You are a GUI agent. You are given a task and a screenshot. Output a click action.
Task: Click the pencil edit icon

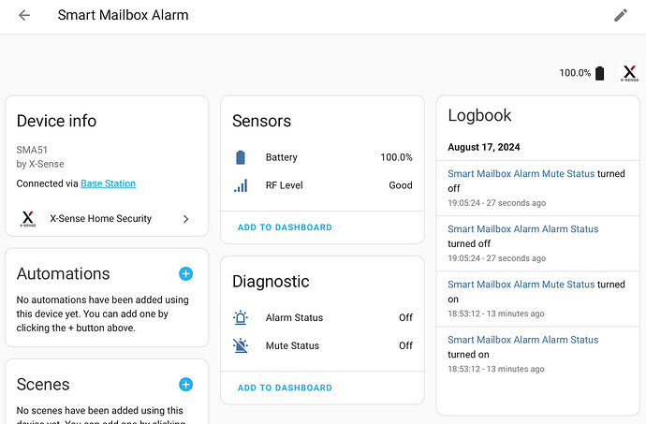click(x=620, y=15)
